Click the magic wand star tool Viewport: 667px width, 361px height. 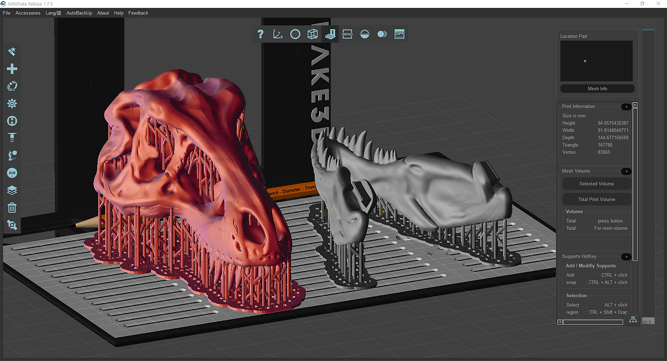pos(12,51)
